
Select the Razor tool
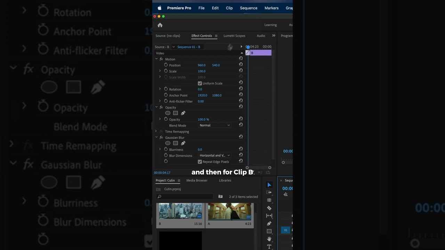269,208
